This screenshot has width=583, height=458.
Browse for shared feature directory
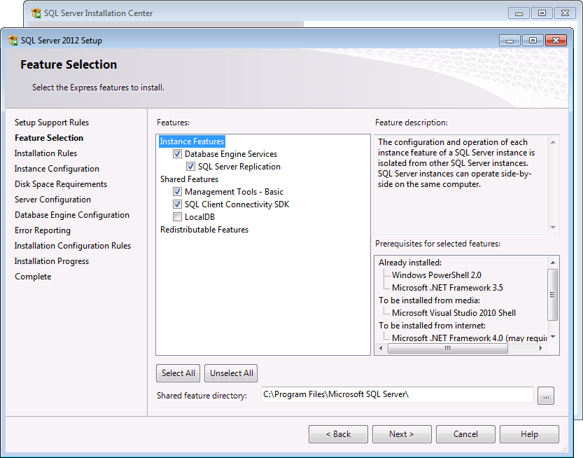(546, 396)
